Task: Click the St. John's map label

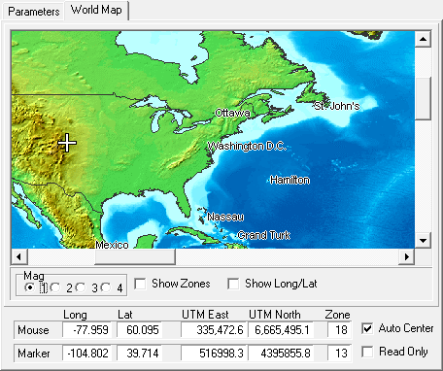Action: pos(337,106)
